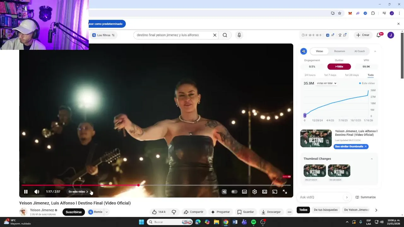Open the Yeison Jimenez channel avatar
404x227 pixels.
(x=23, y=212)
